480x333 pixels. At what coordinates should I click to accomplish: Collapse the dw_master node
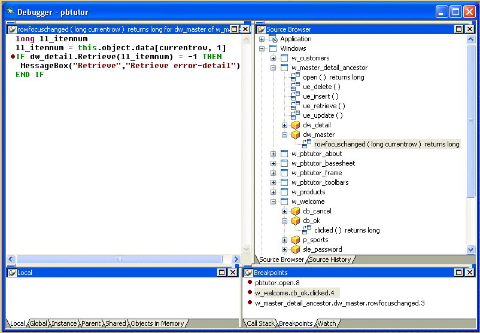[x=284, y=135]
